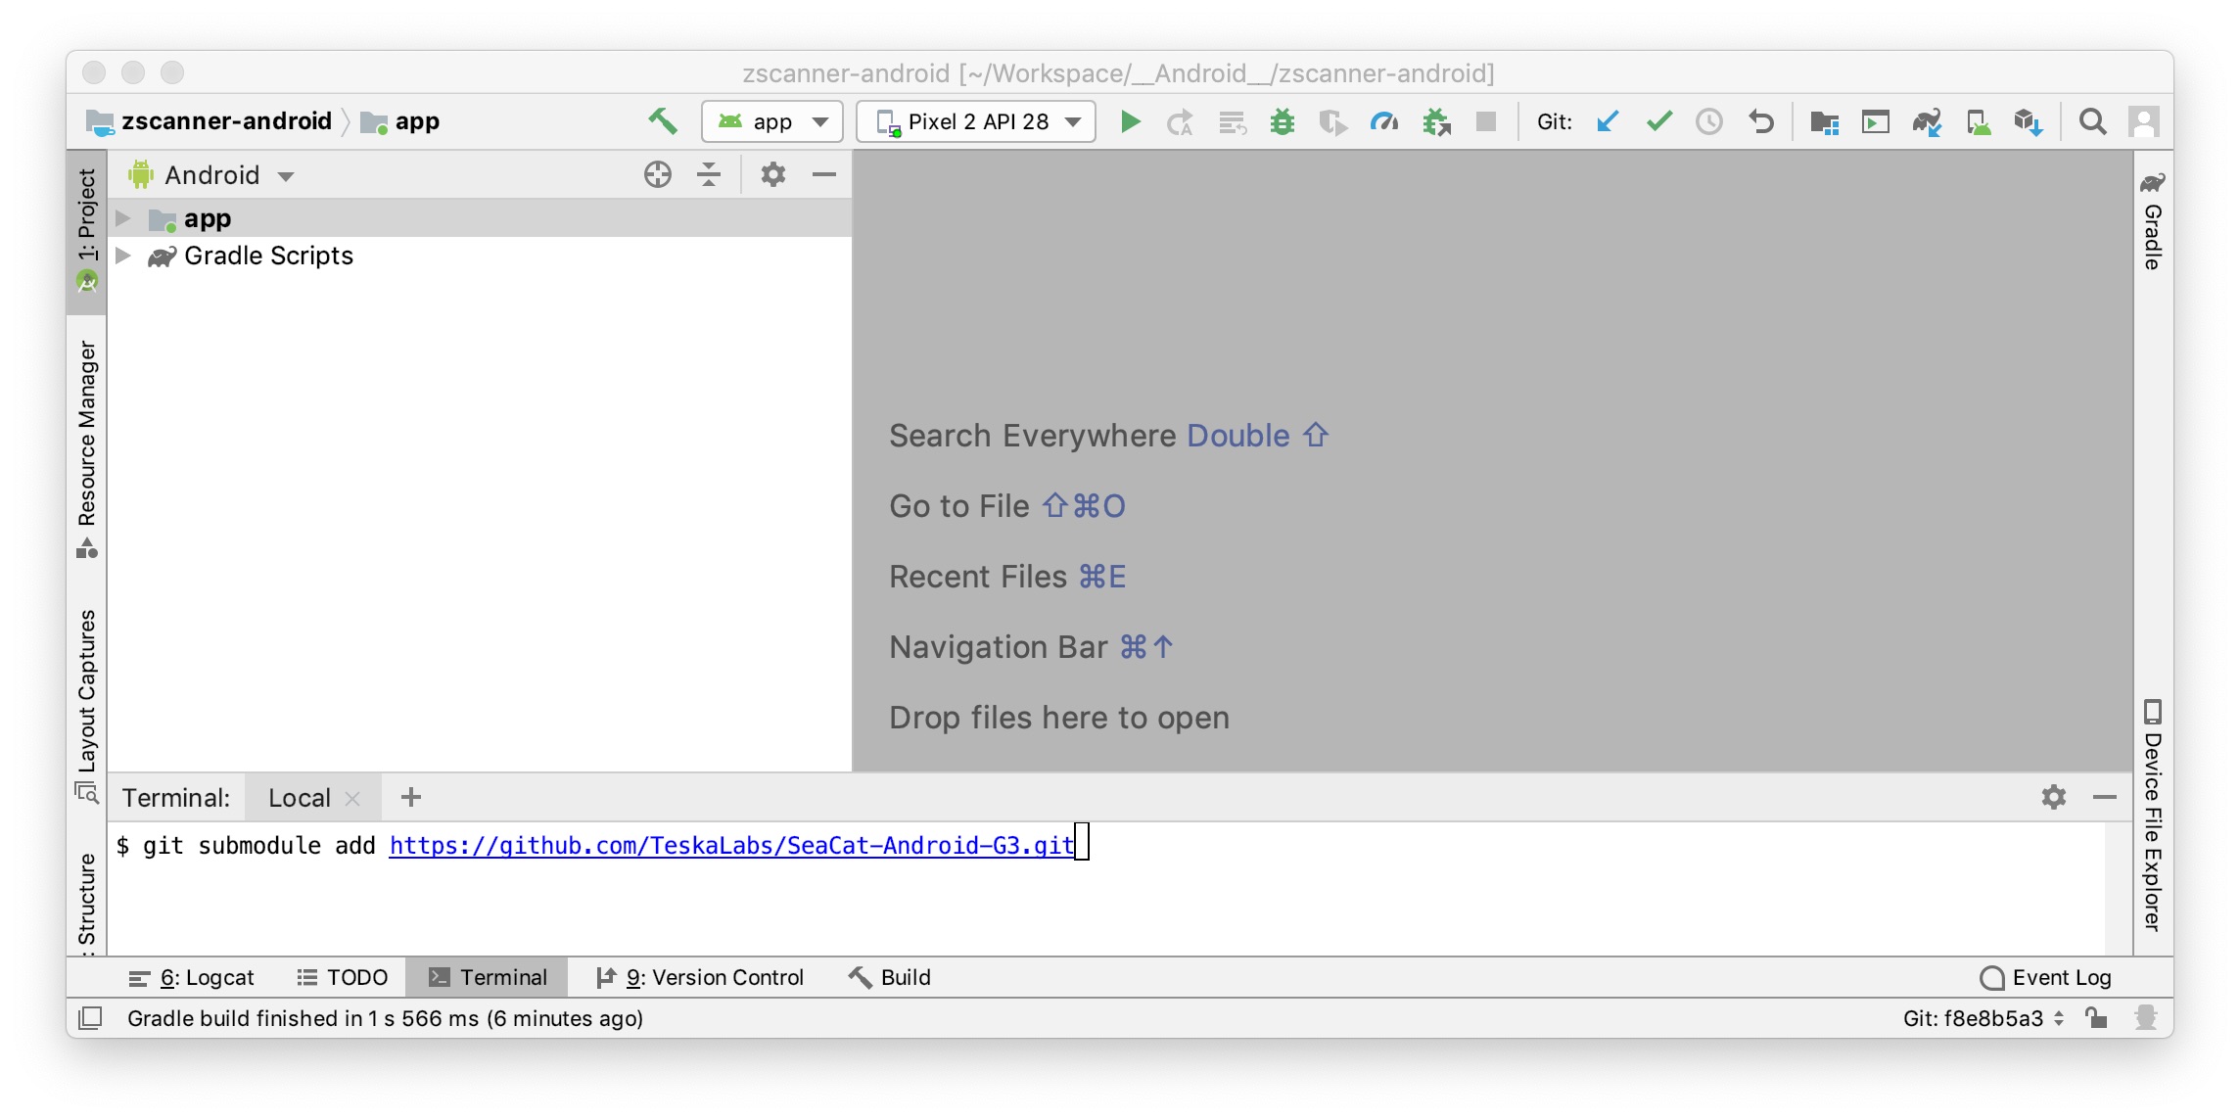Screen dimensions: 2240x1120
Task: Open the 6: Logcat tab
Action: (192, 977)
